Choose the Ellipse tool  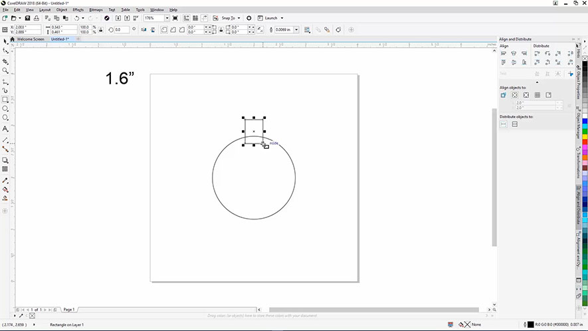click(5, 108)
